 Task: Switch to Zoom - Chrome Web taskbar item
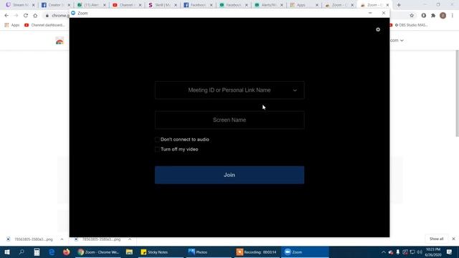pos(98,252)
